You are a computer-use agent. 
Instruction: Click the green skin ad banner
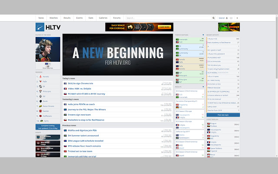[x=229, y=27]
